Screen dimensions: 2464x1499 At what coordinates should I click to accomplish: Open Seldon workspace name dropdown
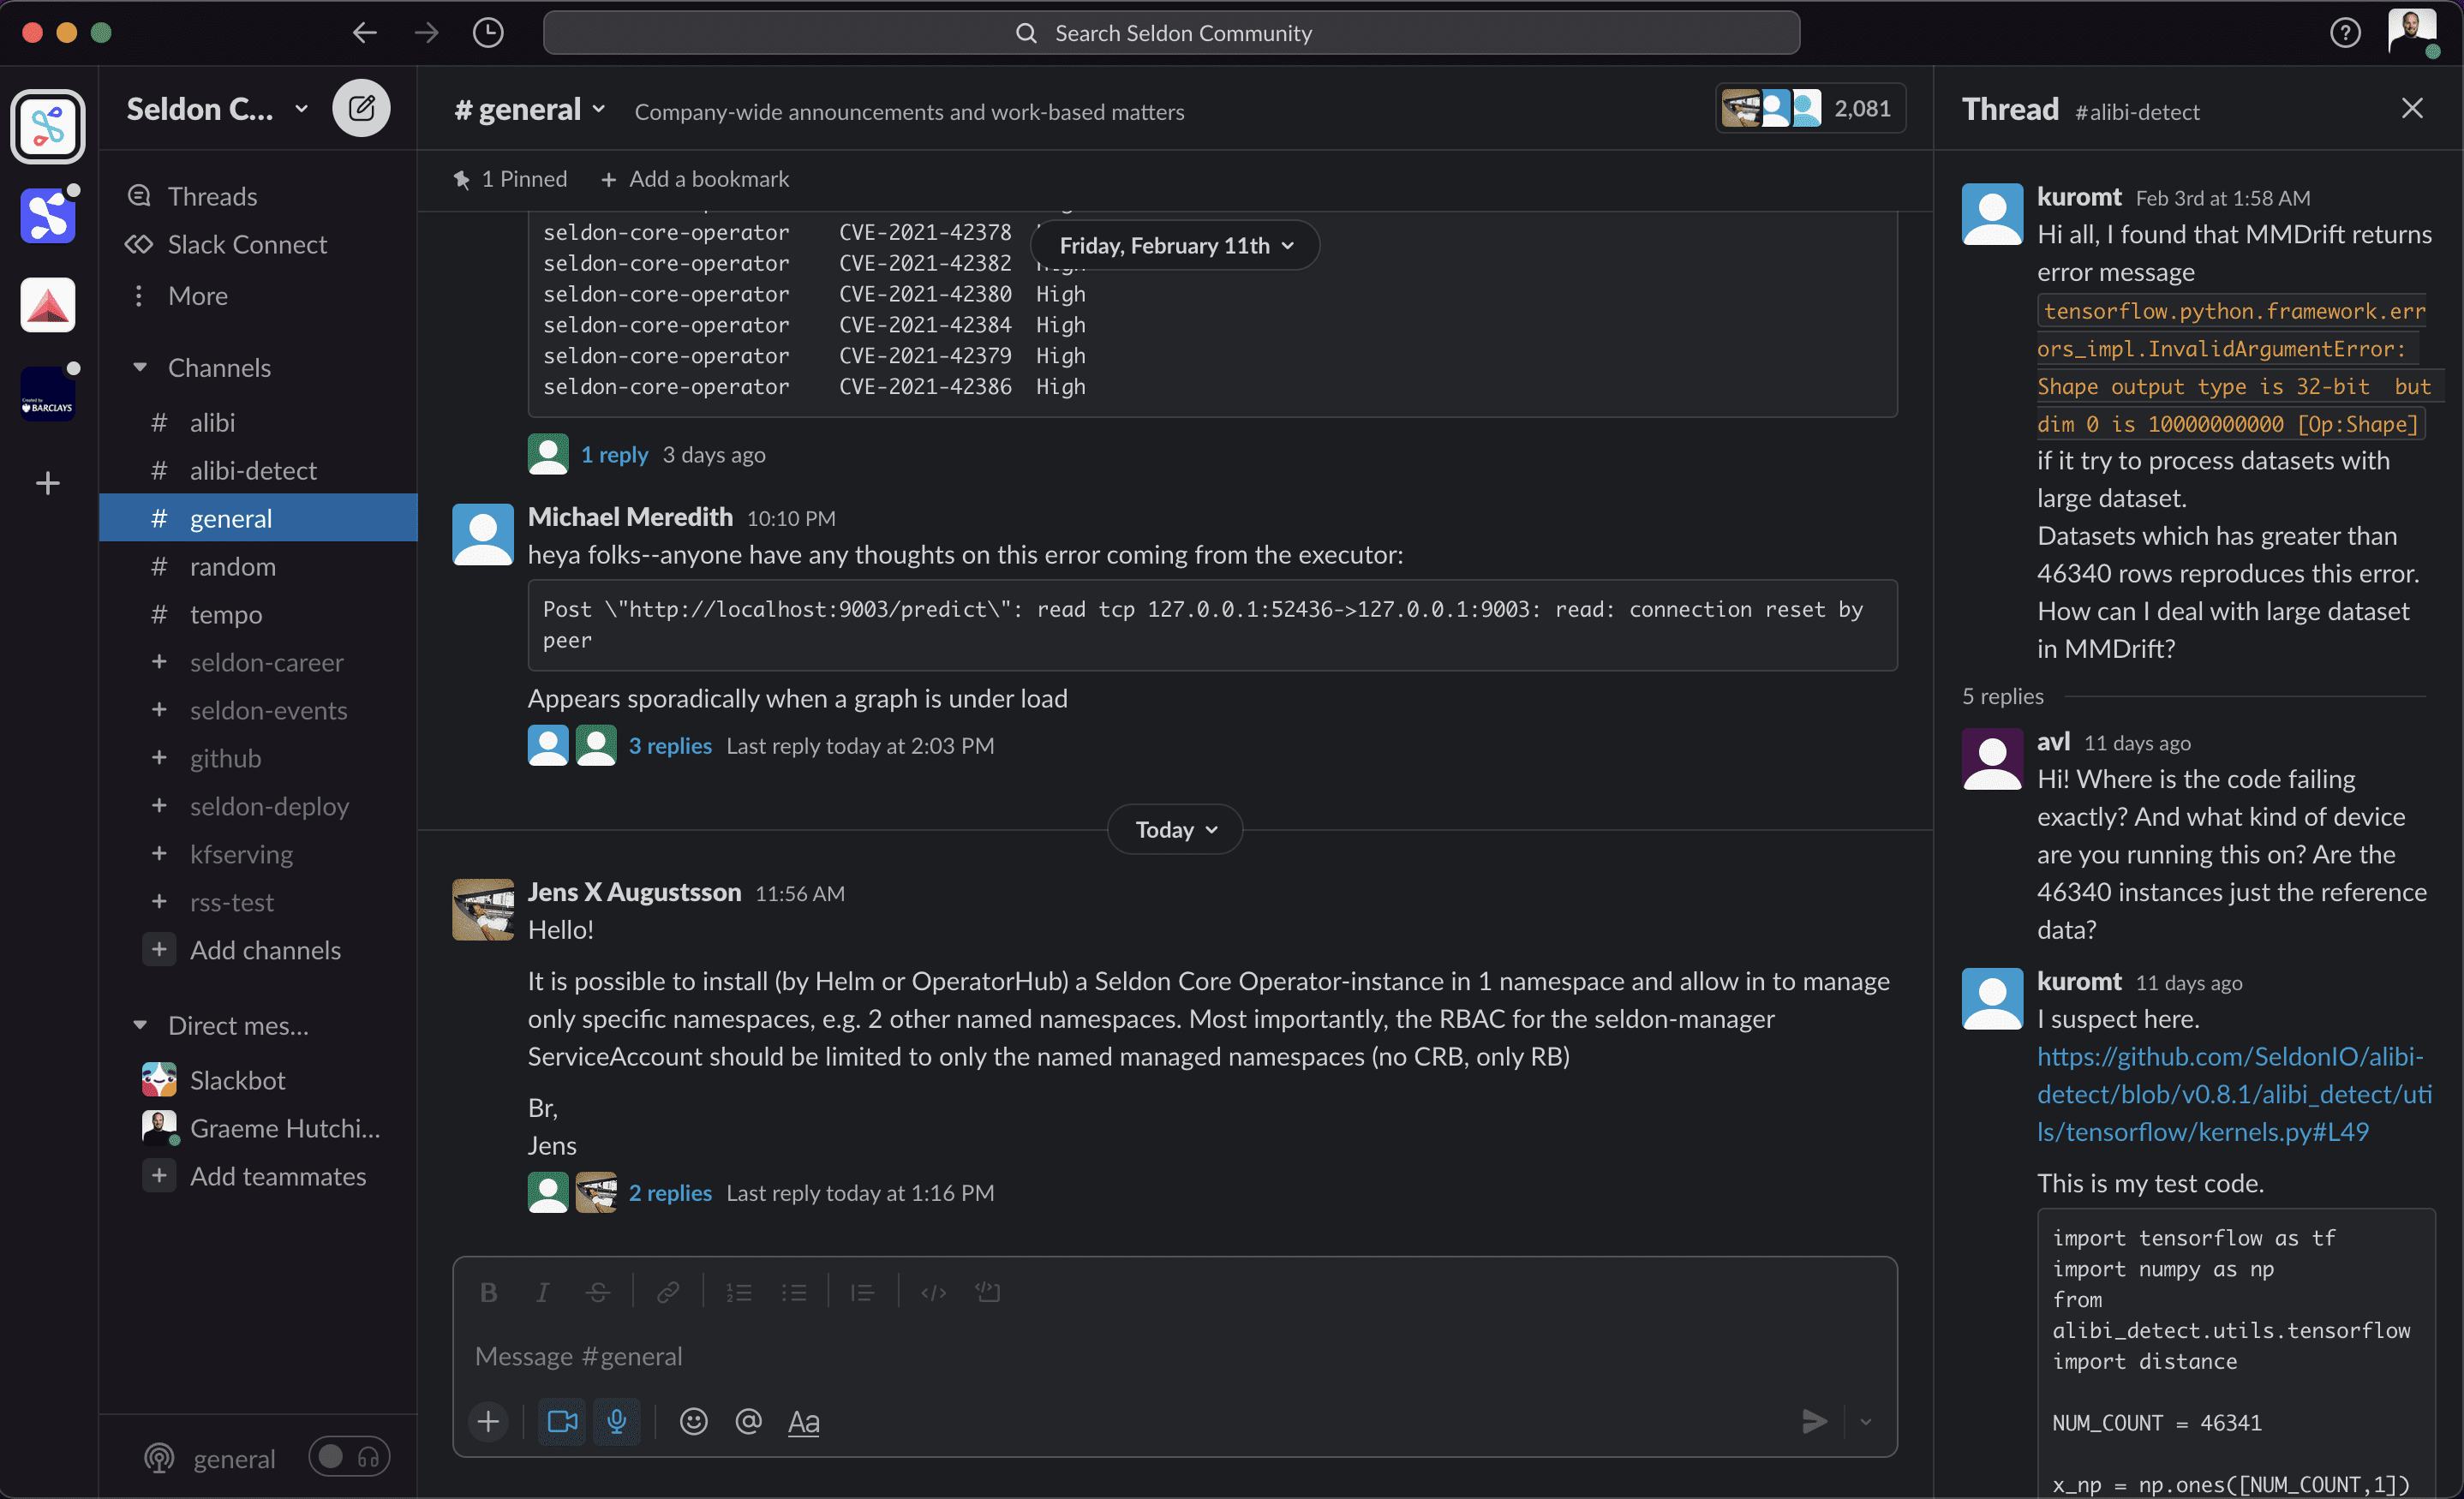(218, 108)
